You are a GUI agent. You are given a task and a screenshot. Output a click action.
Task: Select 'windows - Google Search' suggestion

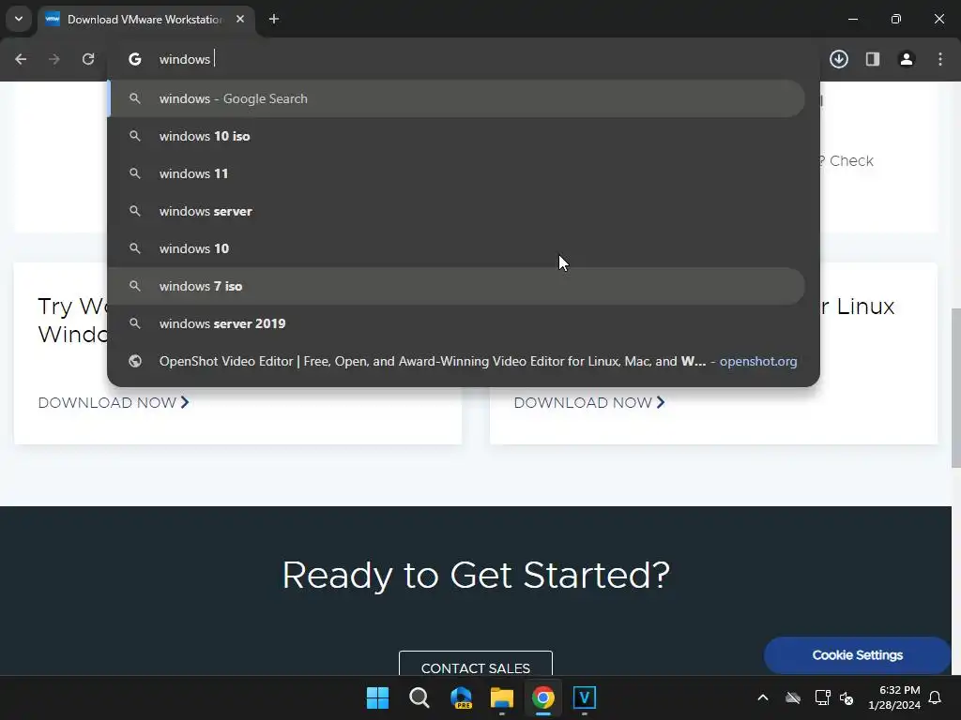(457, 98)
